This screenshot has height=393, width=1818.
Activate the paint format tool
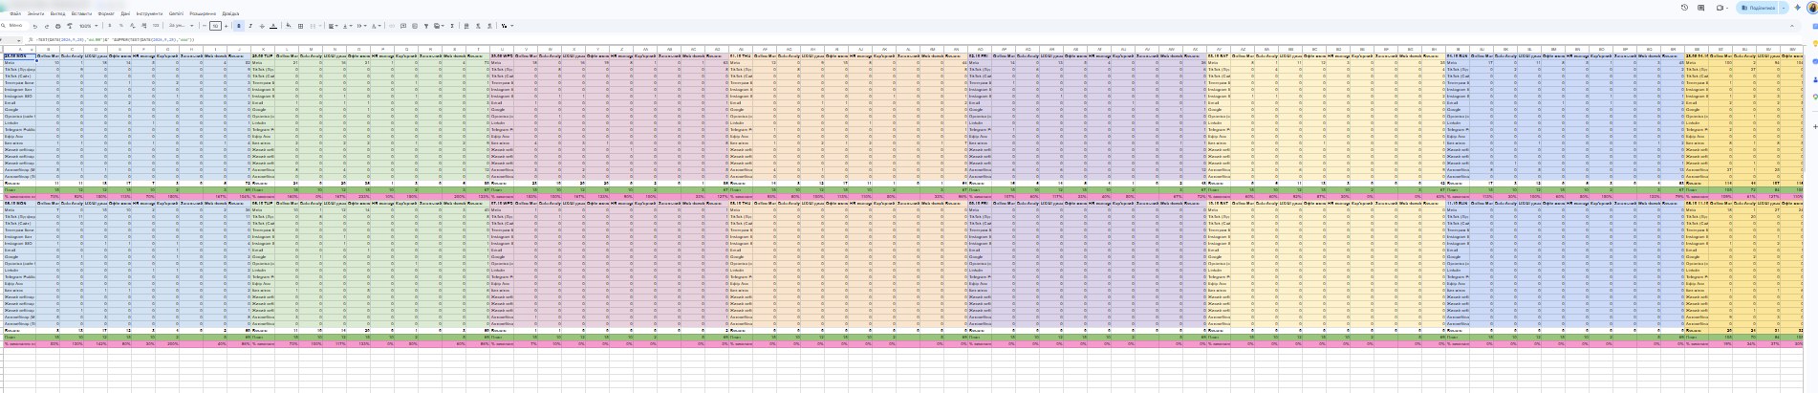70,26
